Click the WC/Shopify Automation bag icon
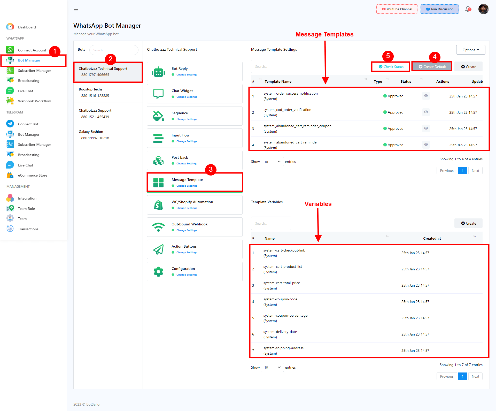The image size is (496, 411). [158, 205]
